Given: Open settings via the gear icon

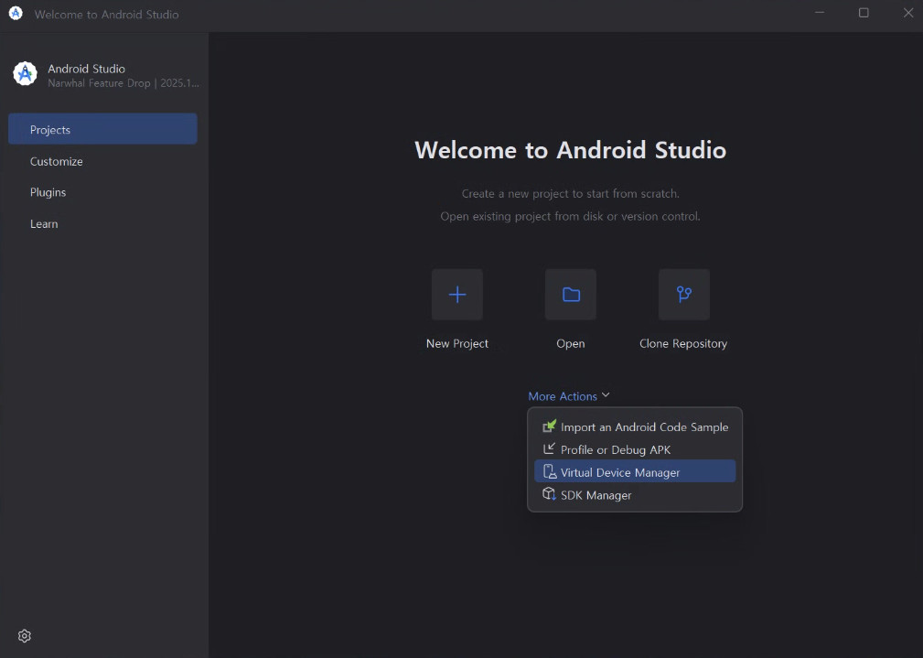Looking at the screenshot, I should [x=24, y=636].
